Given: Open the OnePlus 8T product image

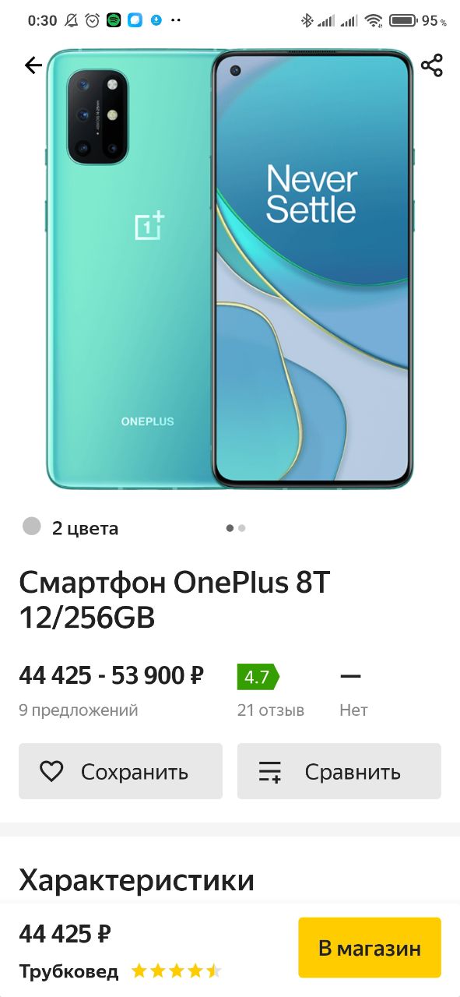Looking at the screenshot, I should (x=230, y=270).
